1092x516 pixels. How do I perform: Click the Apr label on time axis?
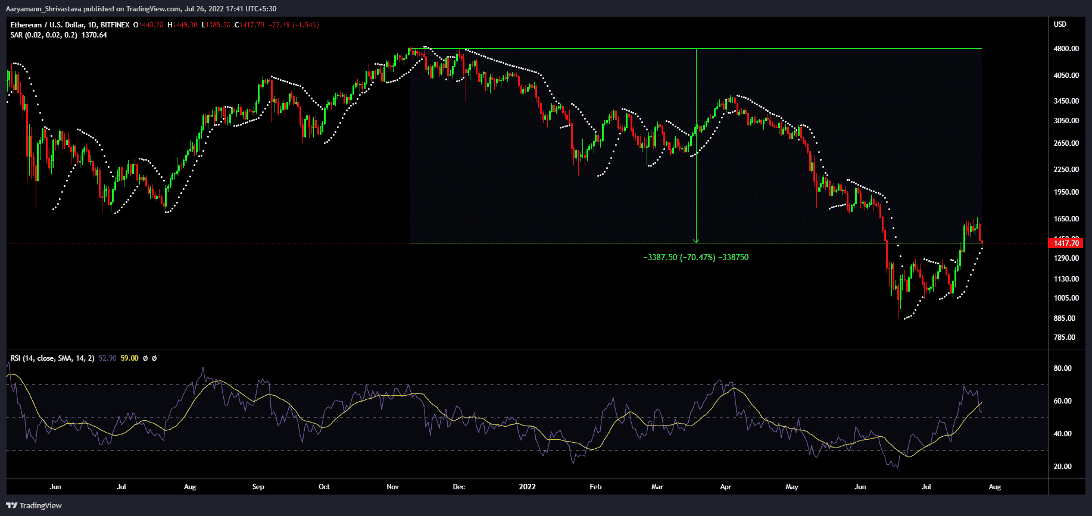(x=725, y=487)
